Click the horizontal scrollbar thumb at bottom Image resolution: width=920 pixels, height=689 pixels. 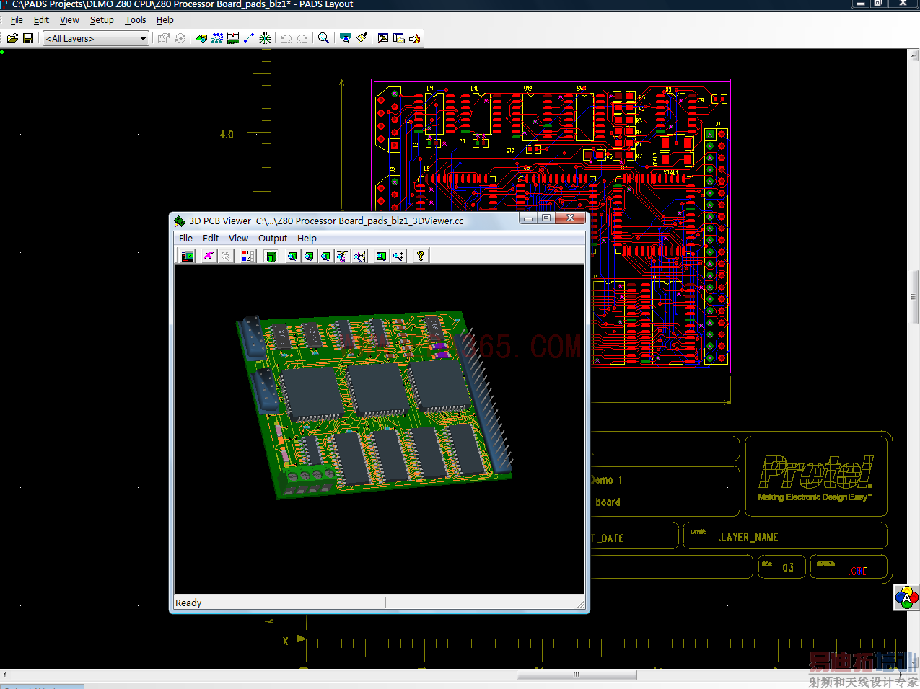(577, 675)
